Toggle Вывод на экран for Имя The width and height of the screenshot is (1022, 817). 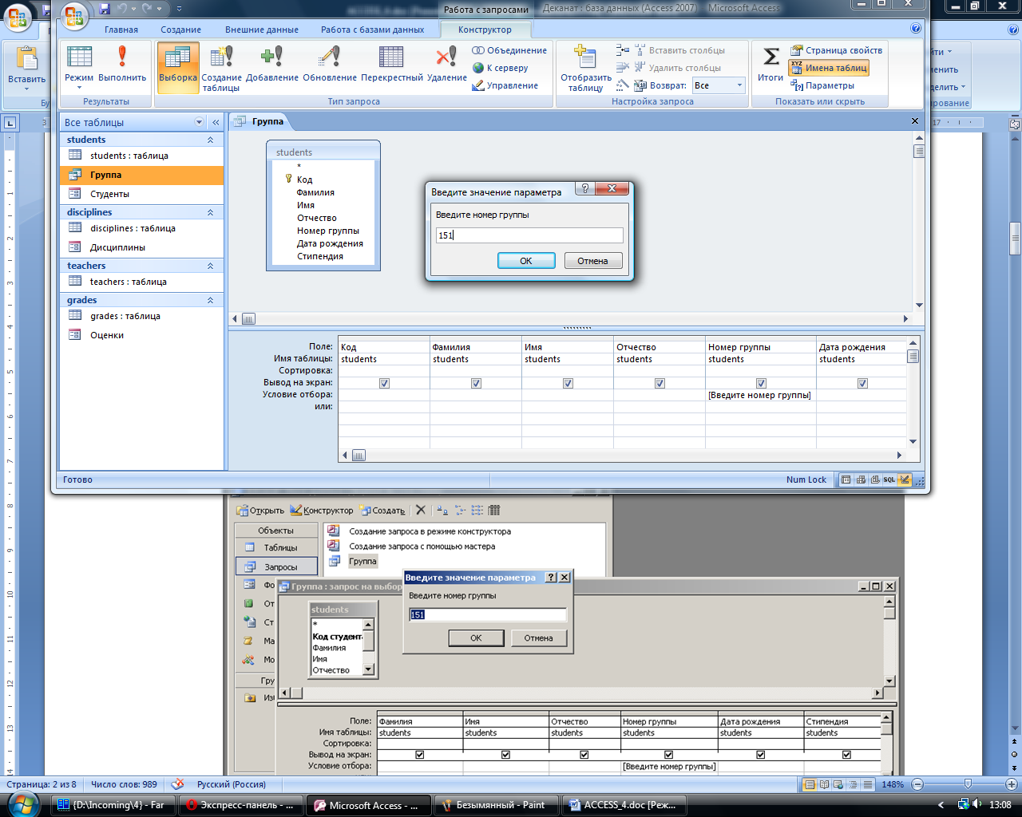pyautogui.click(x=568, y=383)
